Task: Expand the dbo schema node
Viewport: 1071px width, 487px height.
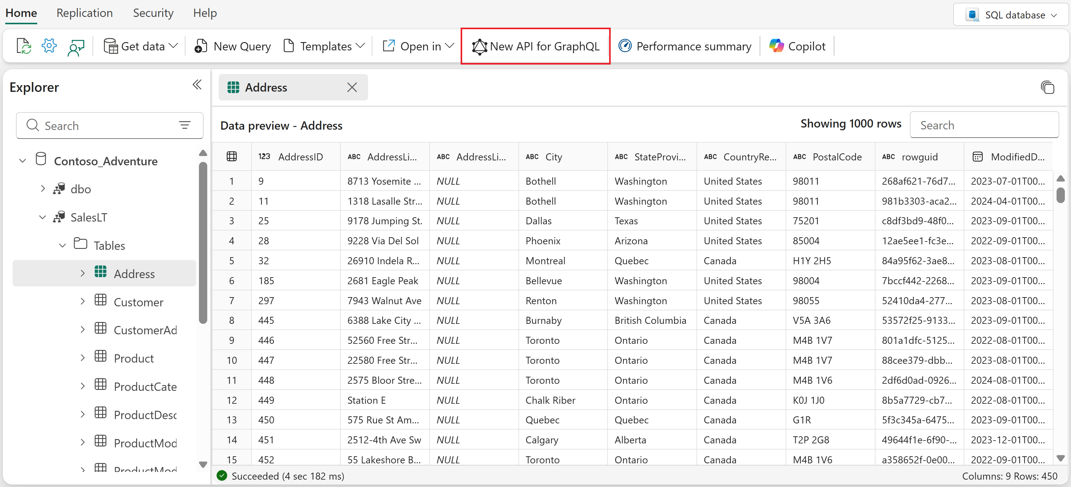Action: click(x=43, y=189)
